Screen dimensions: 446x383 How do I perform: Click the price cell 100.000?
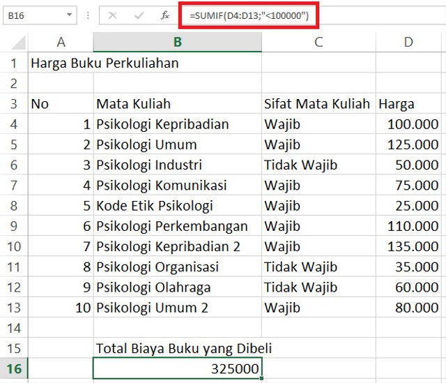coord(408,124)
